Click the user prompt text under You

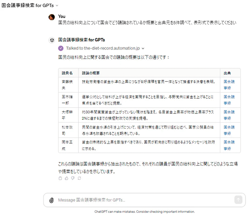click(x=147, y=23)
